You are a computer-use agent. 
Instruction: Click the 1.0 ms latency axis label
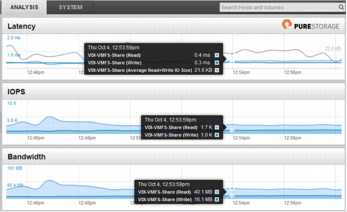click(x=14, y=55)
